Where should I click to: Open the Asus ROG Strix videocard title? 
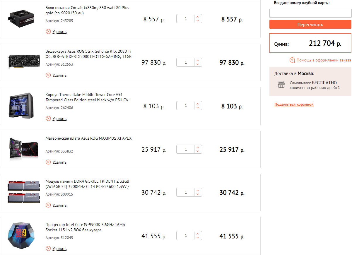tap(88, 54)
